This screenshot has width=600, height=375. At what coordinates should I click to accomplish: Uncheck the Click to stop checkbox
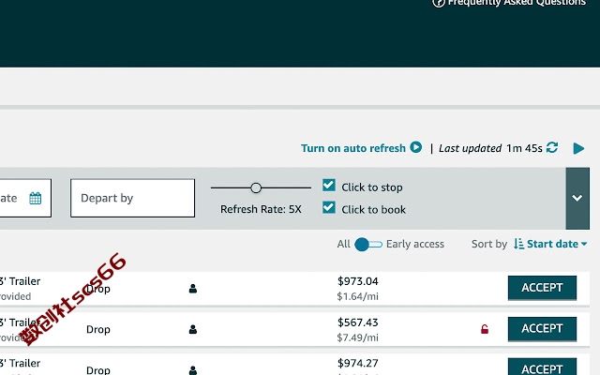[x=329, y=186]
